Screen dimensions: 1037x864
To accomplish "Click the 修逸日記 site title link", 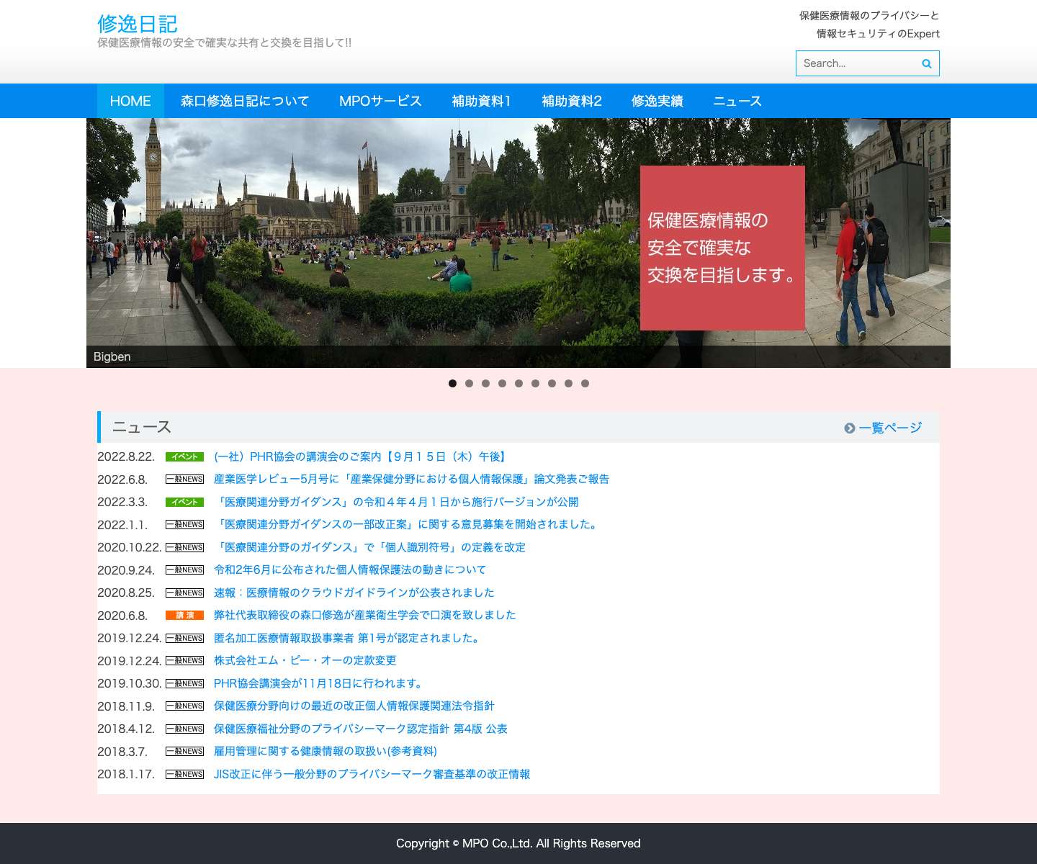I will (x=138, y=24).
